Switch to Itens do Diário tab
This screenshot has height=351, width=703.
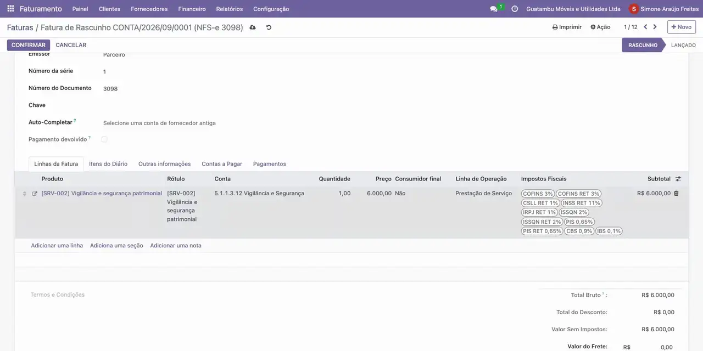coord(108,164)
